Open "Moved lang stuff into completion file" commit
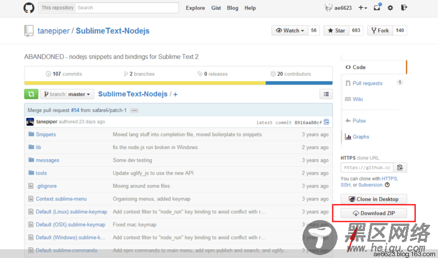Screen dimensions: 438x258 pyautogui.click(x=187, y=134)
